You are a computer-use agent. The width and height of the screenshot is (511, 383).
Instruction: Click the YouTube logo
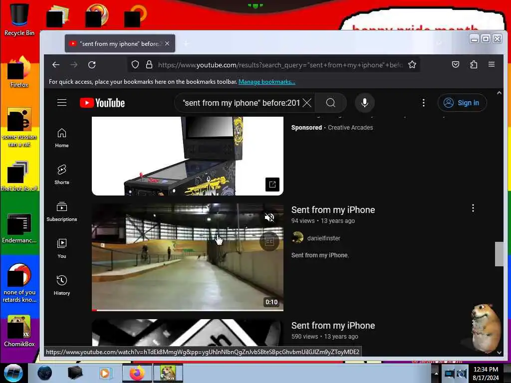click(102, 103)
